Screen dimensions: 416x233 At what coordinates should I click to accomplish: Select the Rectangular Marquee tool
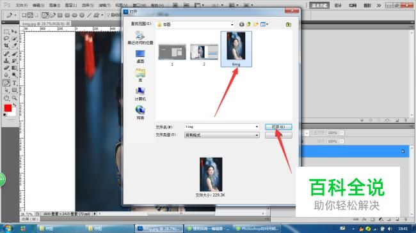click(x=6, y=32)
